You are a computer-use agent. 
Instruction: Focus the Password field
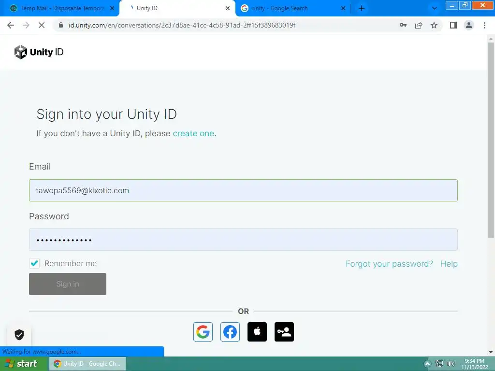click(244, 240)
